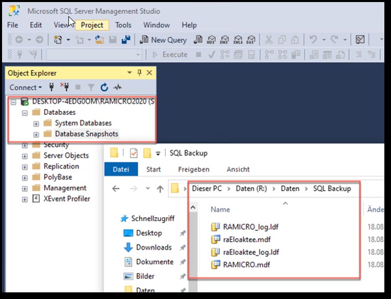Expand the System Databases node

pos(36,124)
